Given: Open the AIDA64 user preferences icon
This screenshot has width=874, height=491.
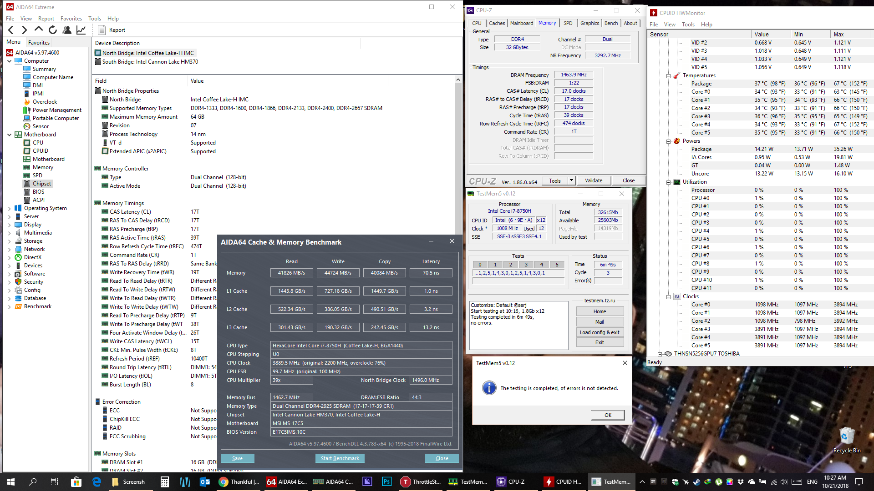Looking at the screenshot, I should tap(67, 30).
